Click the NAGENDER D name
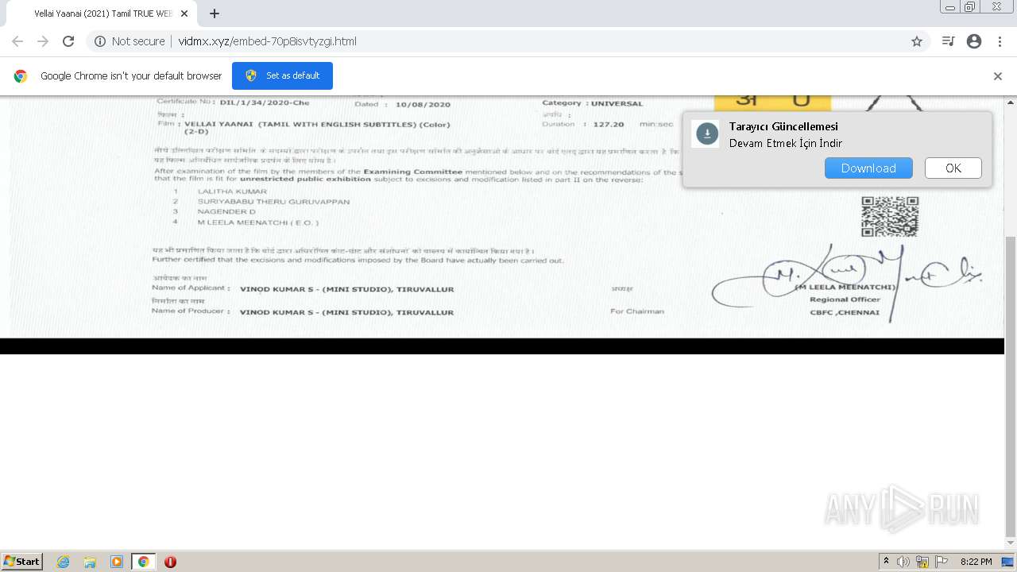The width and height of the screenshot is (1017, 572). point(226,212)
